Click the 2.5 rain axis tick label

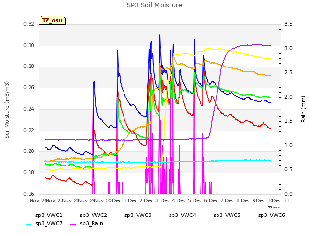click(288, 73)
